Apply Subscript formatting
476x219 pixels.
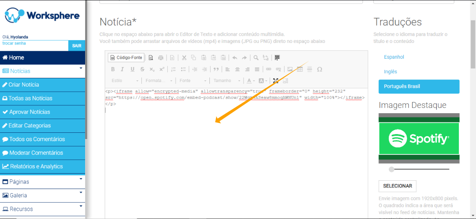pyautogui.click(x=152, y=70)
